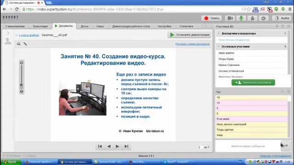Collapse Докладчики и модераторы group
This screenshot has height=165, width=294.
pos(219,33)
